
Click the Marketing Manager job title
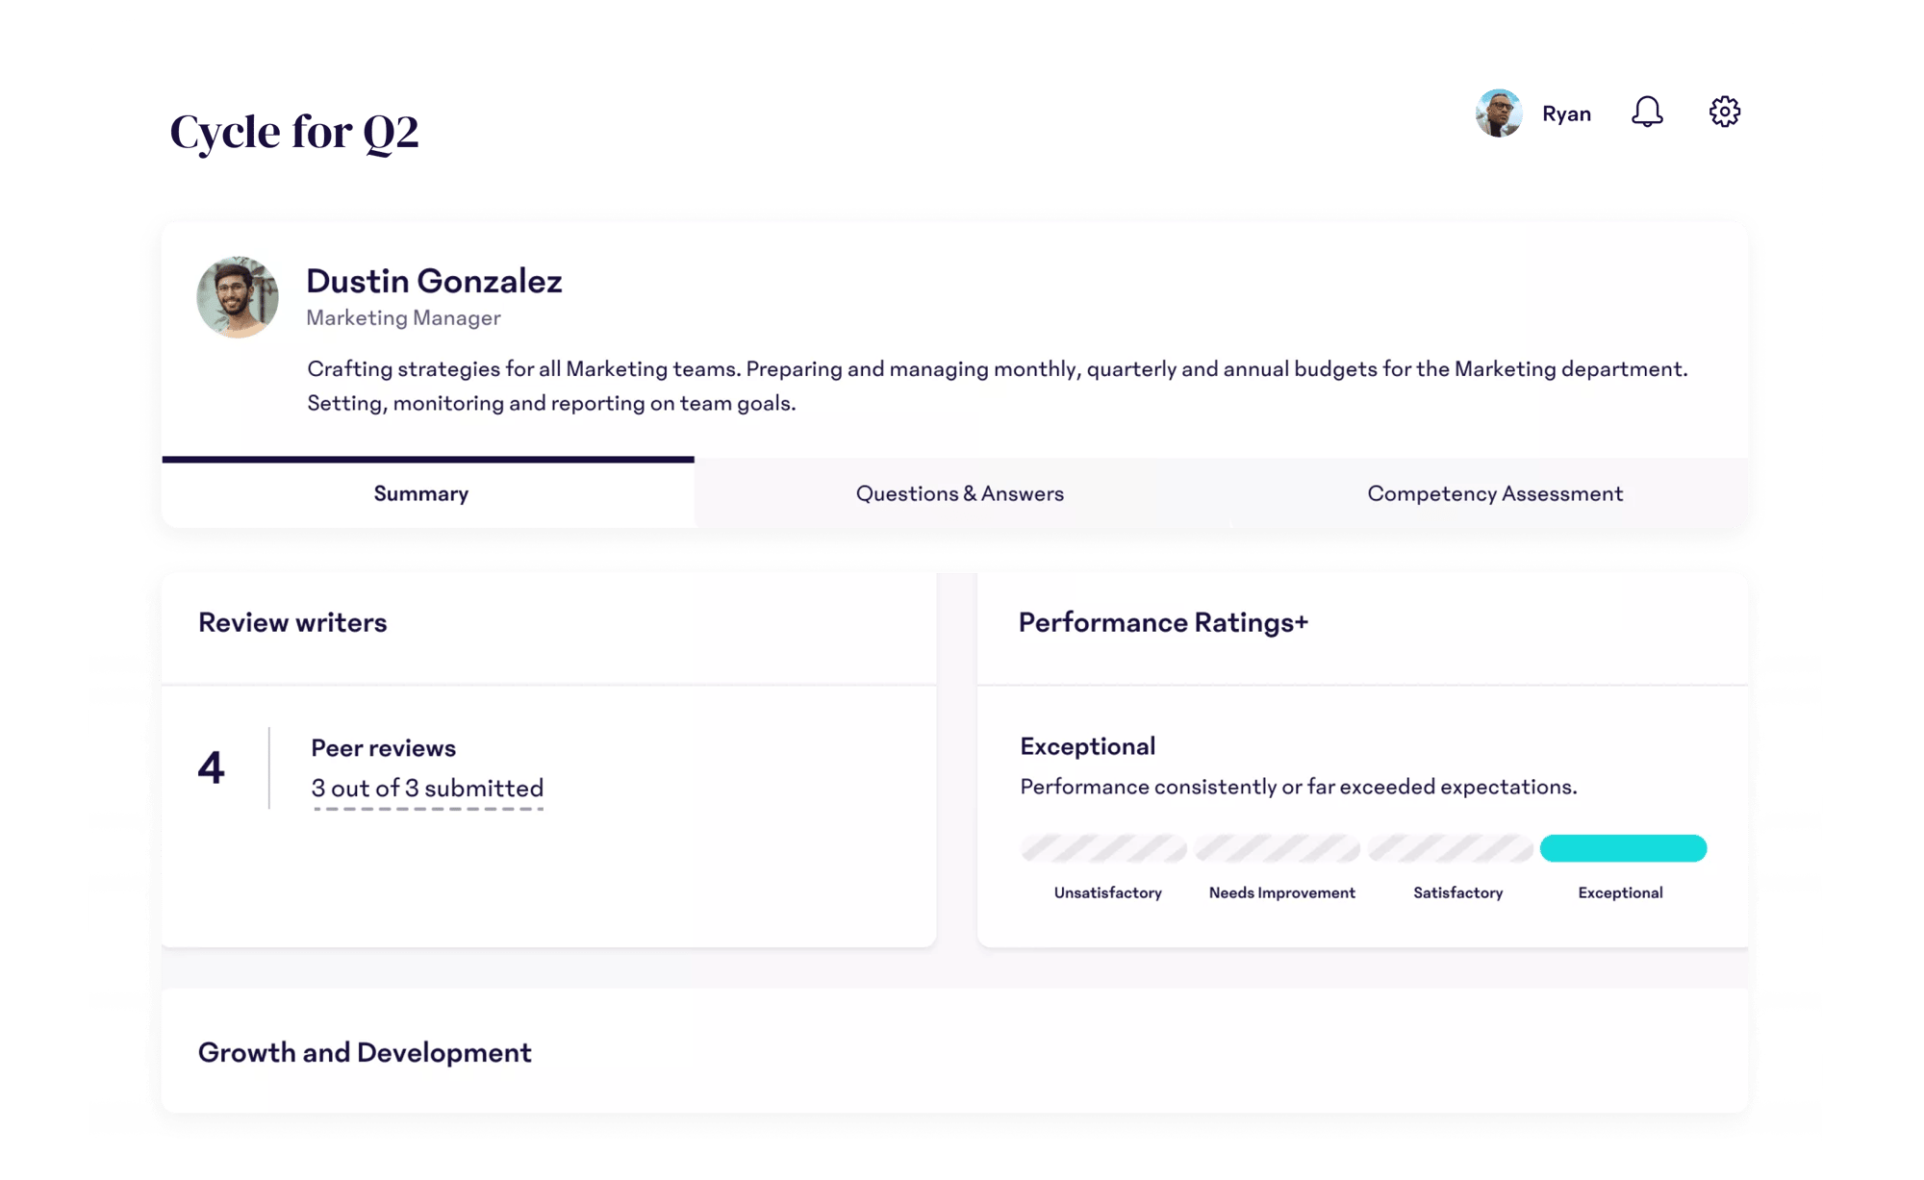[403, 316]
